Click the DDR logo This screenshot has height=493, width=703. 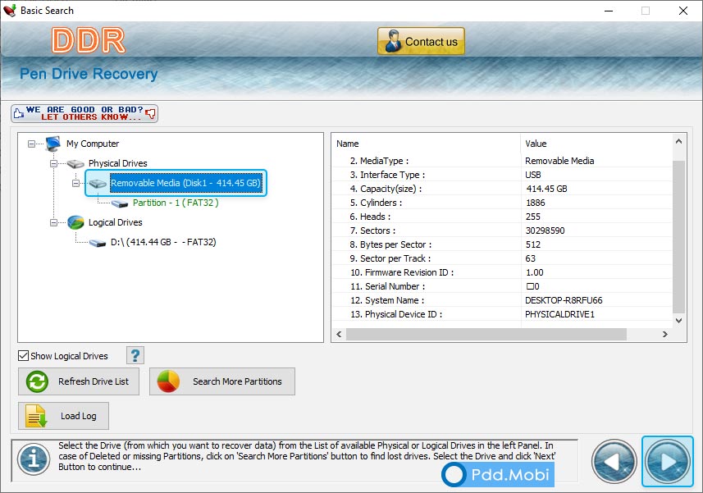coord(89,40)
